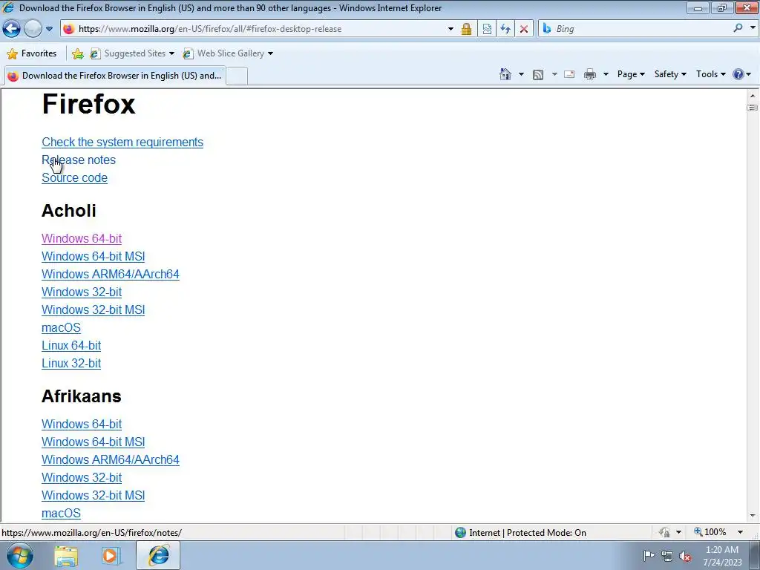The height and width of the screenshot is (570, 760).
Task: Open the Release notes link
Action: point(79,160)
